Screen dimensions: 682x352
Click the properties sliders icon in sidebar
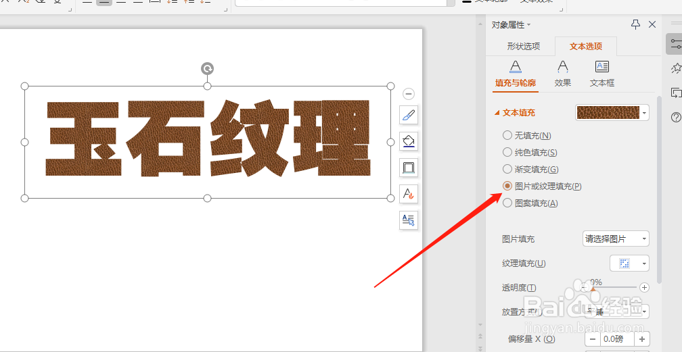675,43
